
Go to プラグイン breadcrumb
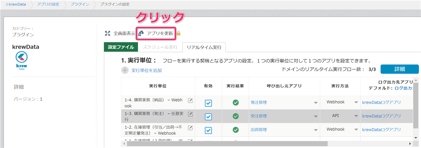point(80,4)
